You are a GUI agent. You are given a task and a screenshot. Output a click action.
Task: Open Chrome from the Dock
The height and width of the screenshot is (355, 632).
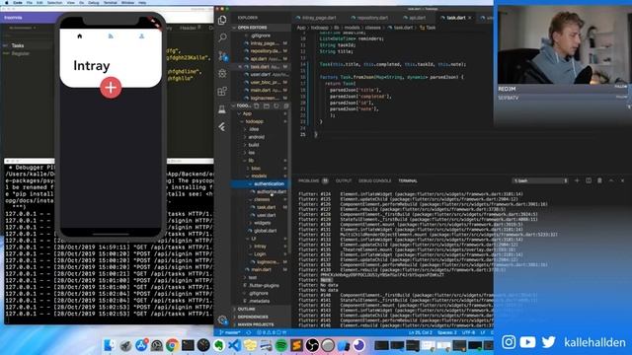pos(172,345)
